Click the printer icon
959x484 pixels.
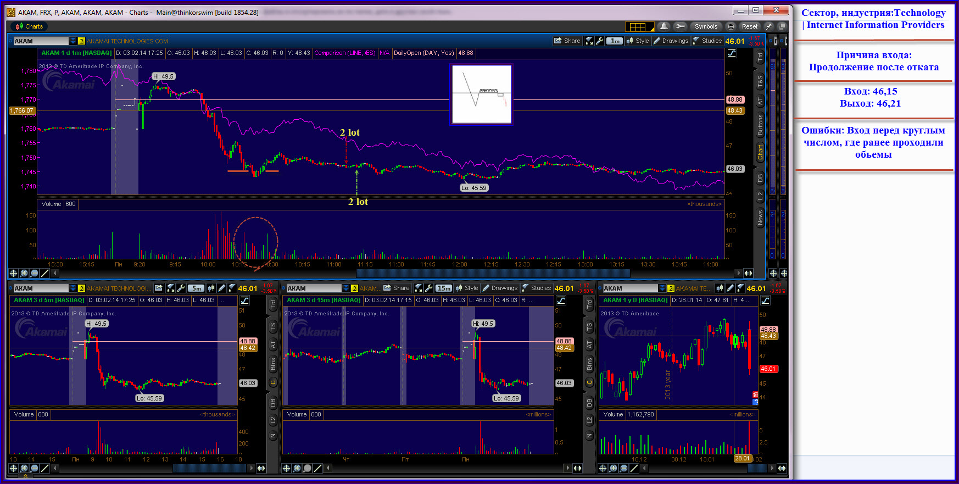(731, 26)
